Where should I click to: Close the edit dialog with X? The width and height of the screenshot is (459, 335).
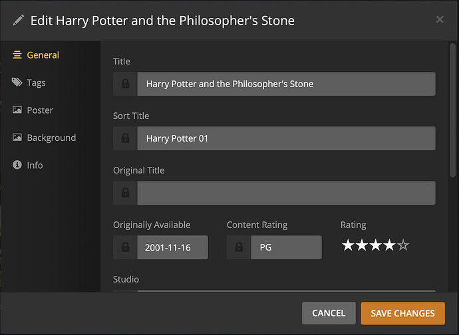(440, 20)
